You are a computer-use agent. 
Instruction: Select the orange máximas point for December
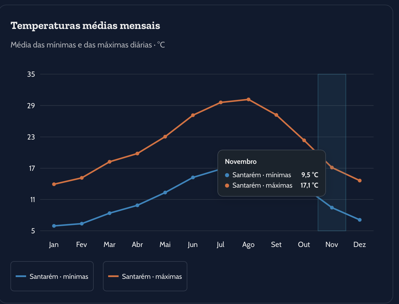(360, 181)
